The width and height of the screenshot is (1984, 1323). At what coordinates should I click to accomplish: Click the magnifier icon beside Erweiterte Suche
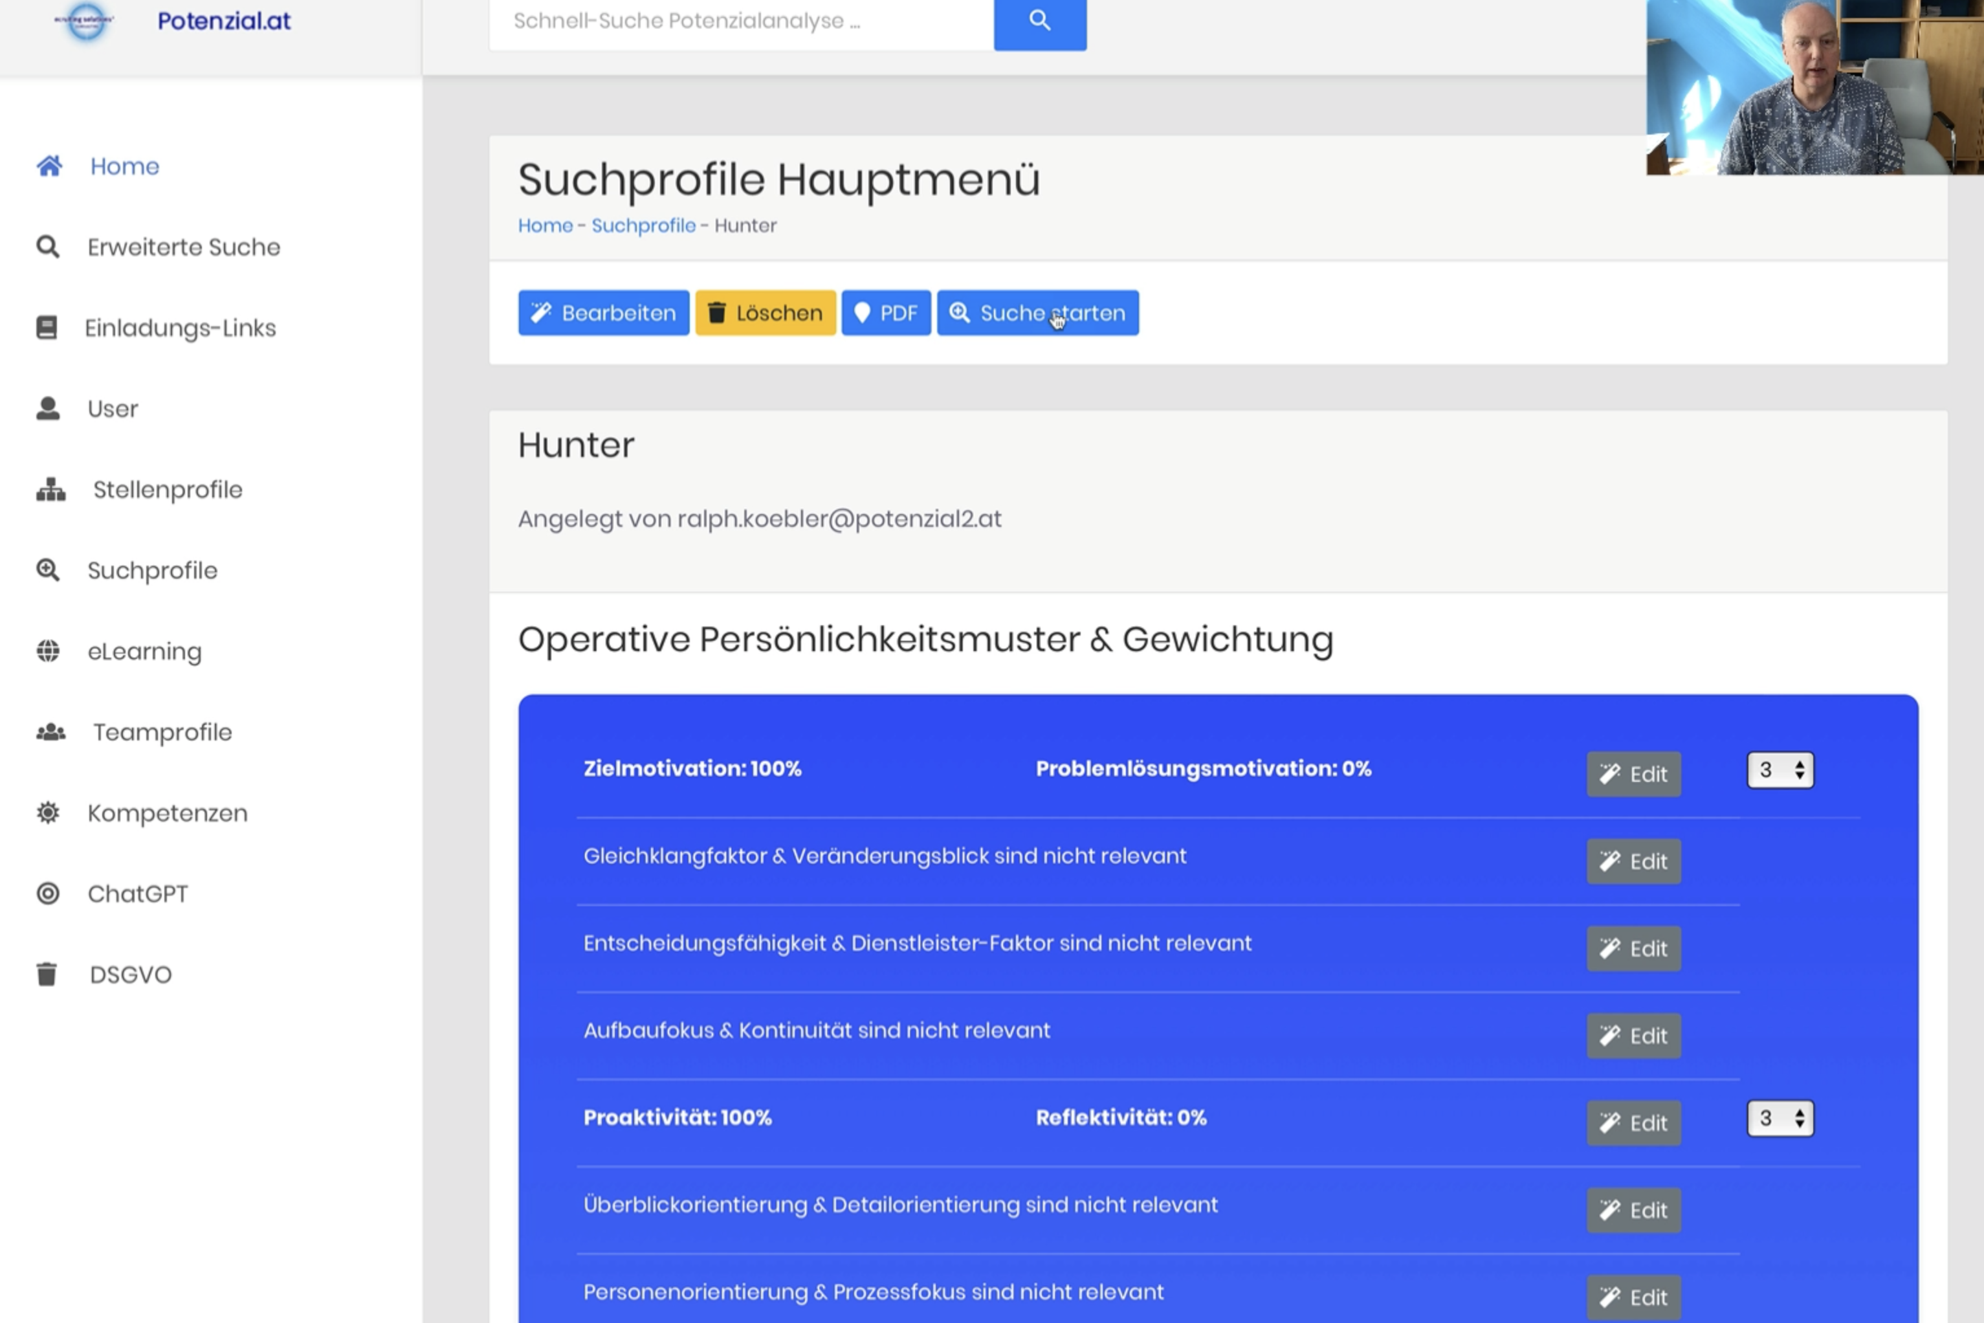pos(48,247)
